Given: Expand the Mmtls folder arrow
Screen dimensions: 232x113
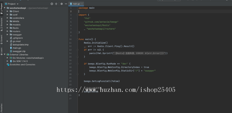Looking at the screenshot, I should point(7,21).
